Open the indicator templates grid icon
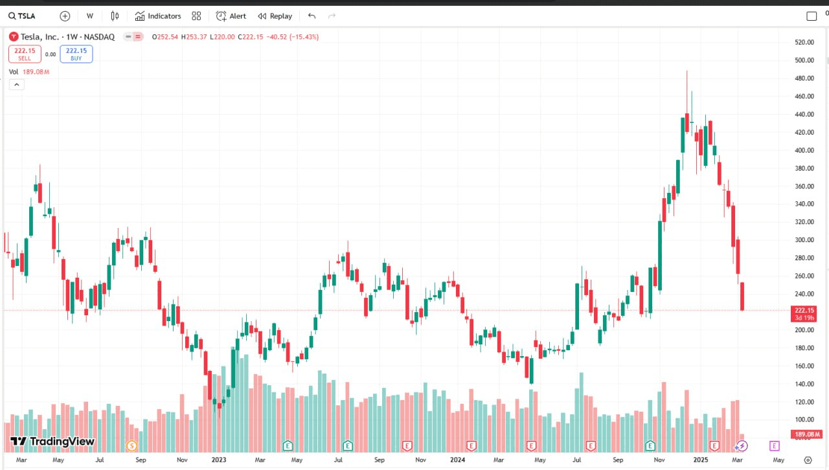Image resolution: width=829 pixels, height=470 pixels. (x=196, y=16)
